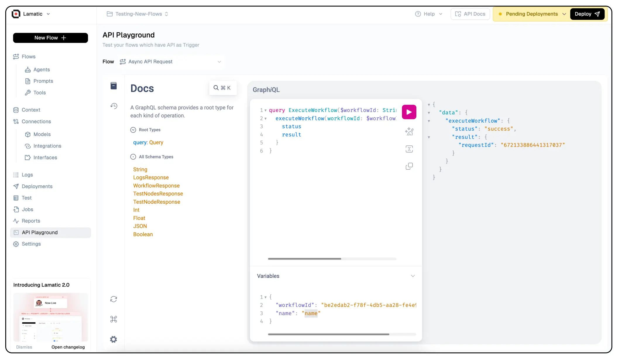Fold line 1 of the query editor
The width and height of the screenshot is (618, 359).
point(265,111)
